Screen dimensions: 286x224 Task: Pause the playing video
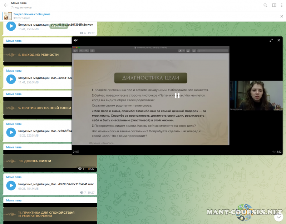[177, 95]
